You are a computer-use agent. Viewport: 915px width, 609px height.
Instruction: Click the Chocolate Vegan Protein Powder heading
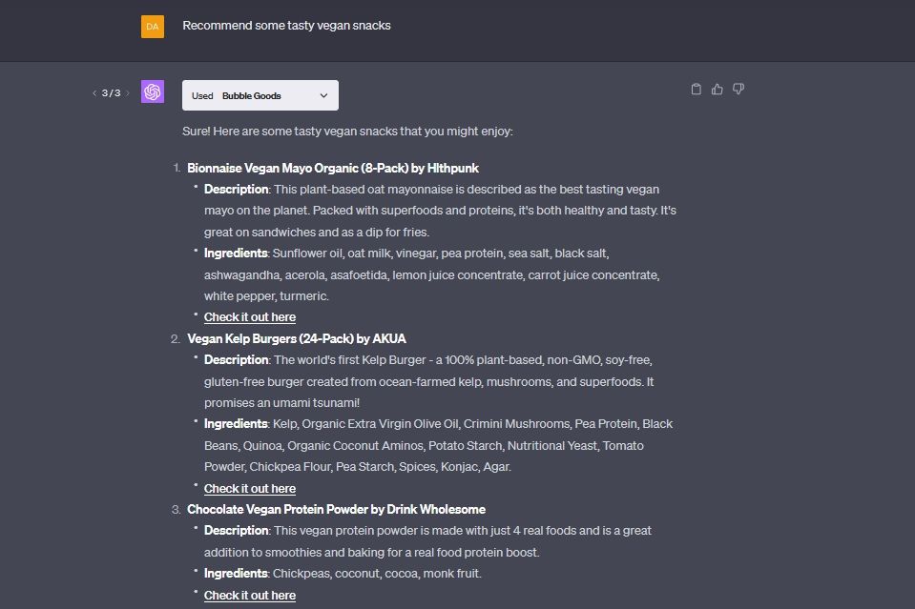pyautogui.click(x=336, y=509)
